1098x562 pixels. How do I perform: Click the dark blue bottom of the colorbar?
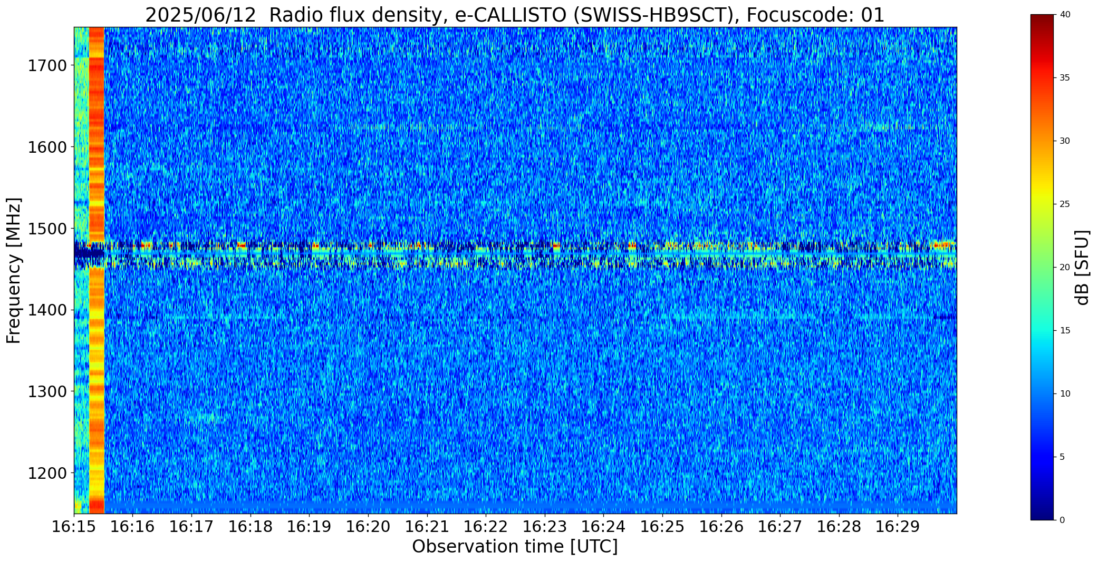pos(1043,511)
